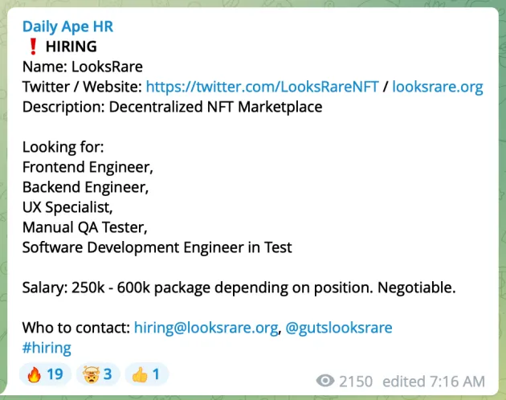The width and height of the screenshot is (506, 400).
Task: Select the #hiring hashtag
Action: tap(47, 348)
